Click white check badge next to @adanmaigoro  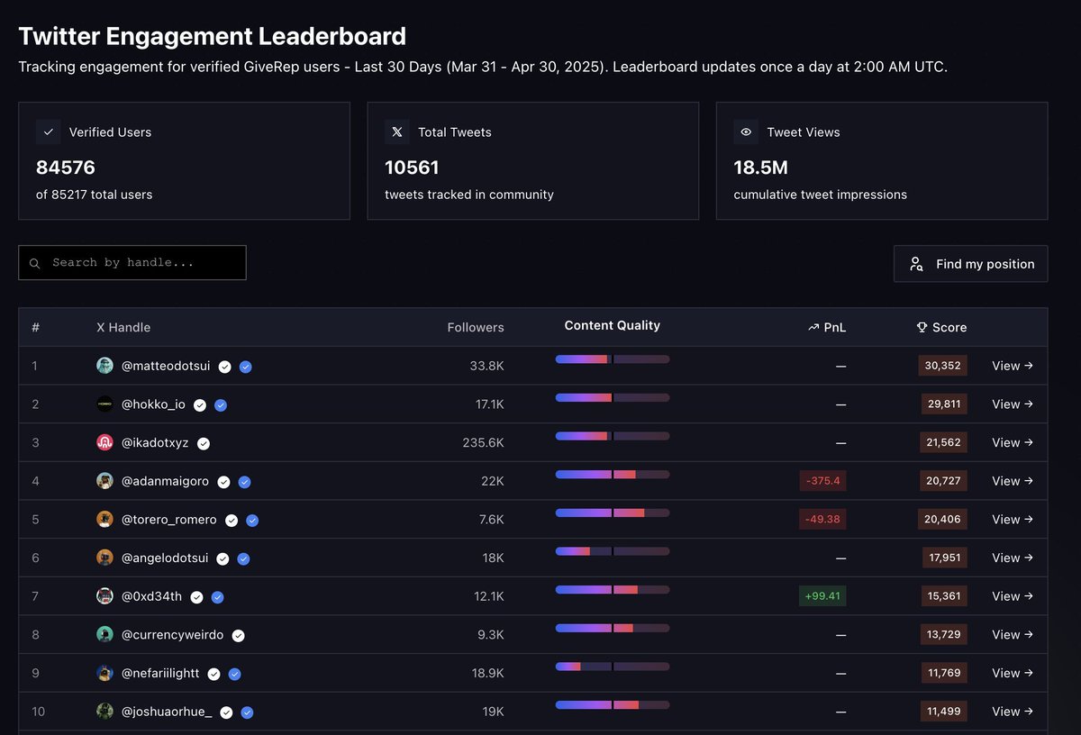(x=223, y=482)
